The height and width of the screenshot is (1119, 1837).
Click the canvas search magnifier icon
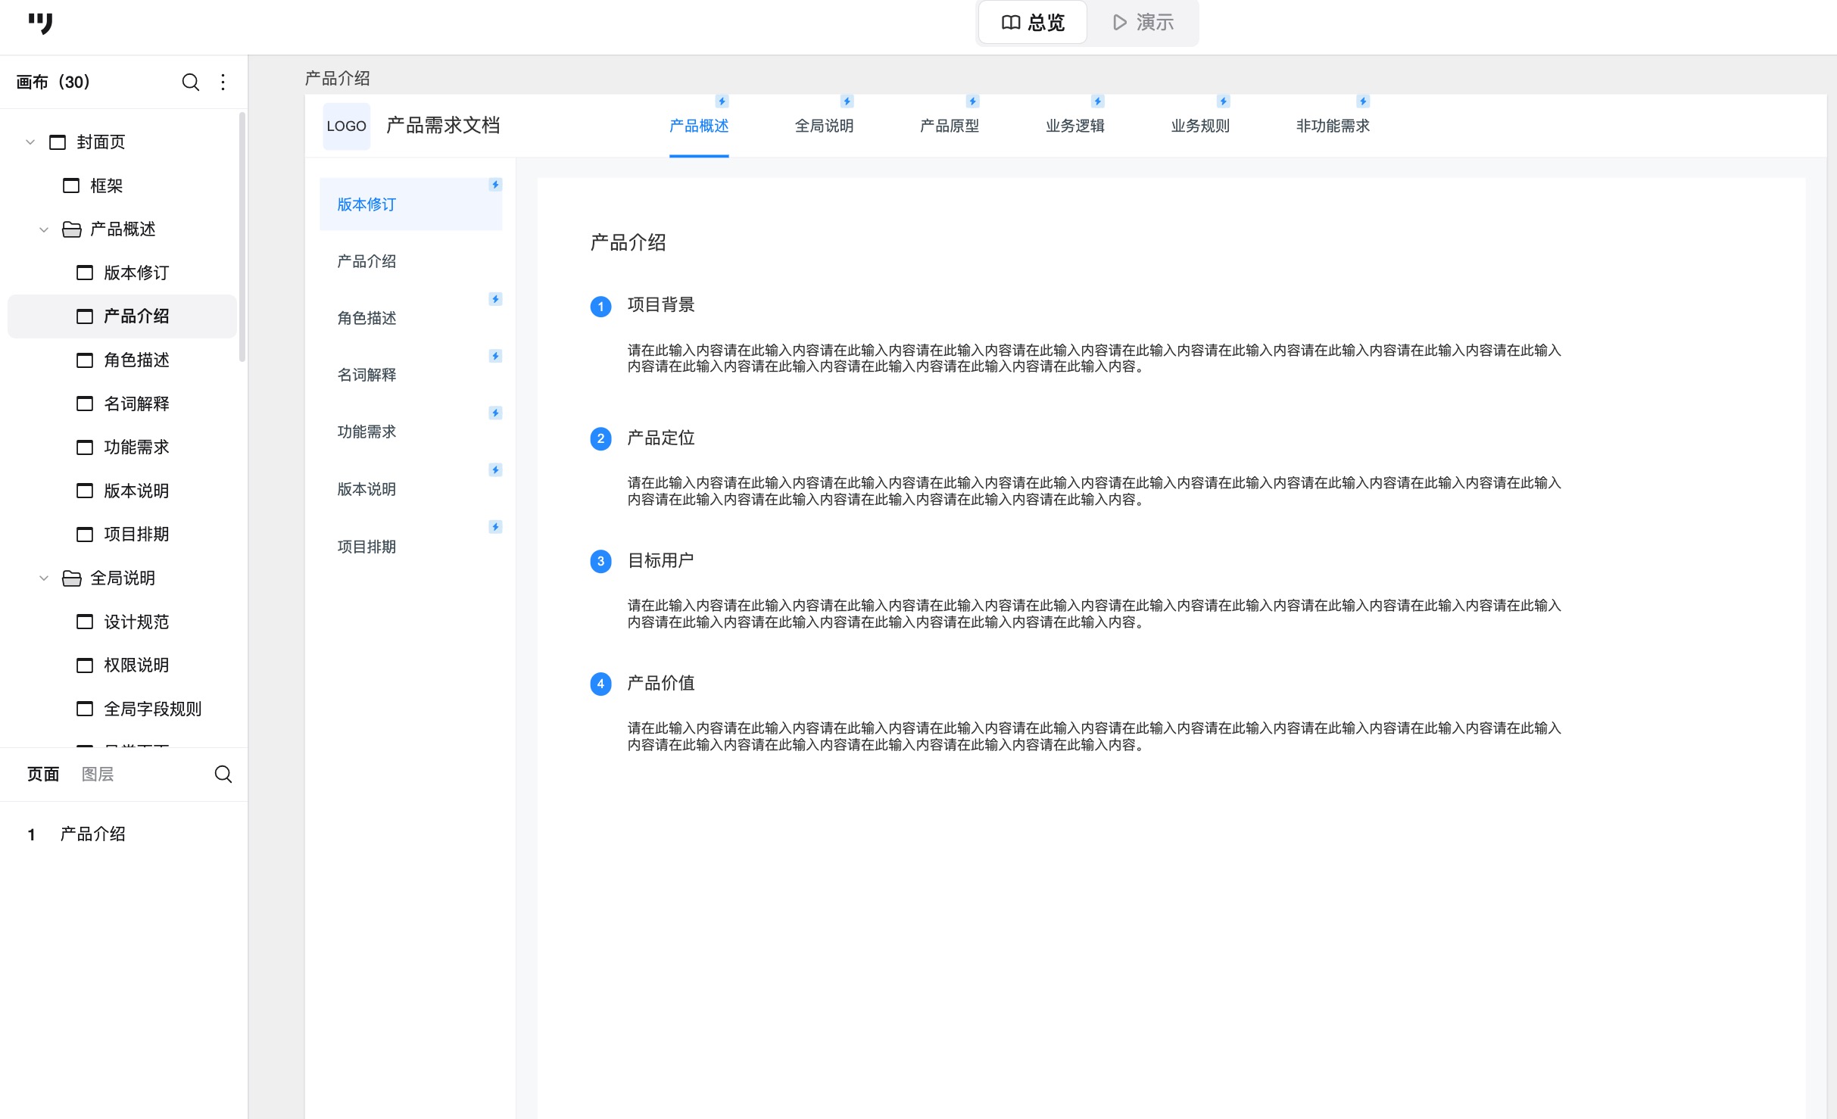191,82
